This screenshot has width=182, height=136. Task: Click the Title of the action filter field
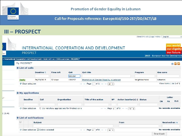click(x=97, y=105)
